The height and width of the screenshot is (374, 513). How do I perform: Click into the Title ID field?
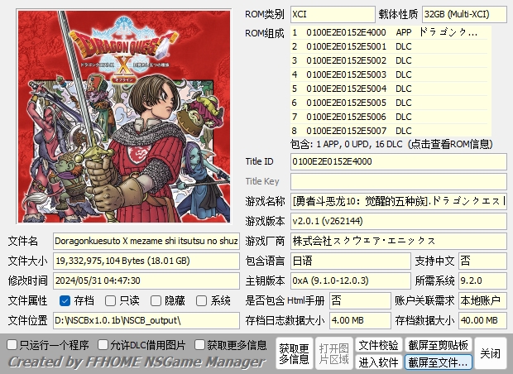pyautogui.click(x=399, y=161)
